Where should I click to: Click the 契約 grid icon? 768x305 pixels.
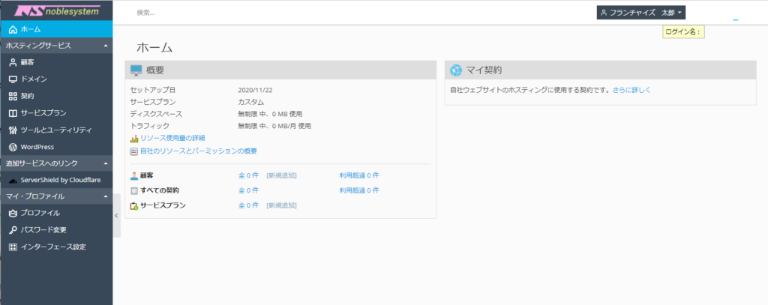(12, 96)
